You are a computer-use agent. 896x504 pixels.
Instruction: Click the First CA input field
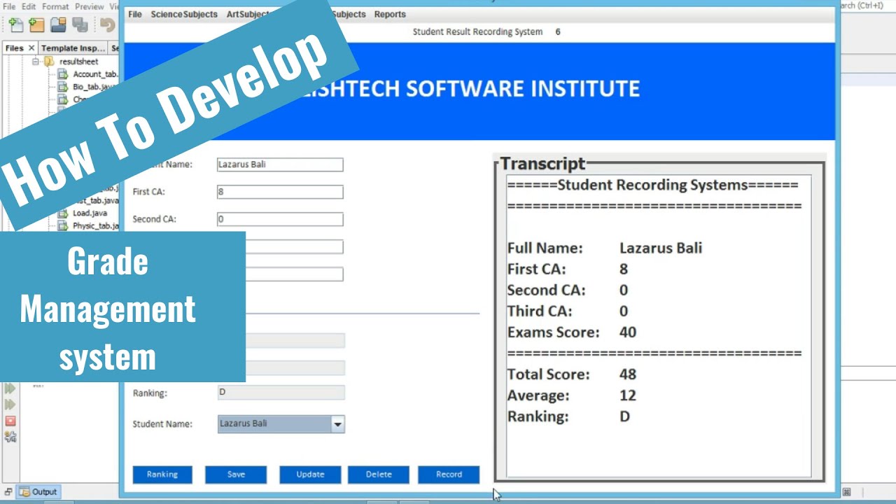pos(280,192)
